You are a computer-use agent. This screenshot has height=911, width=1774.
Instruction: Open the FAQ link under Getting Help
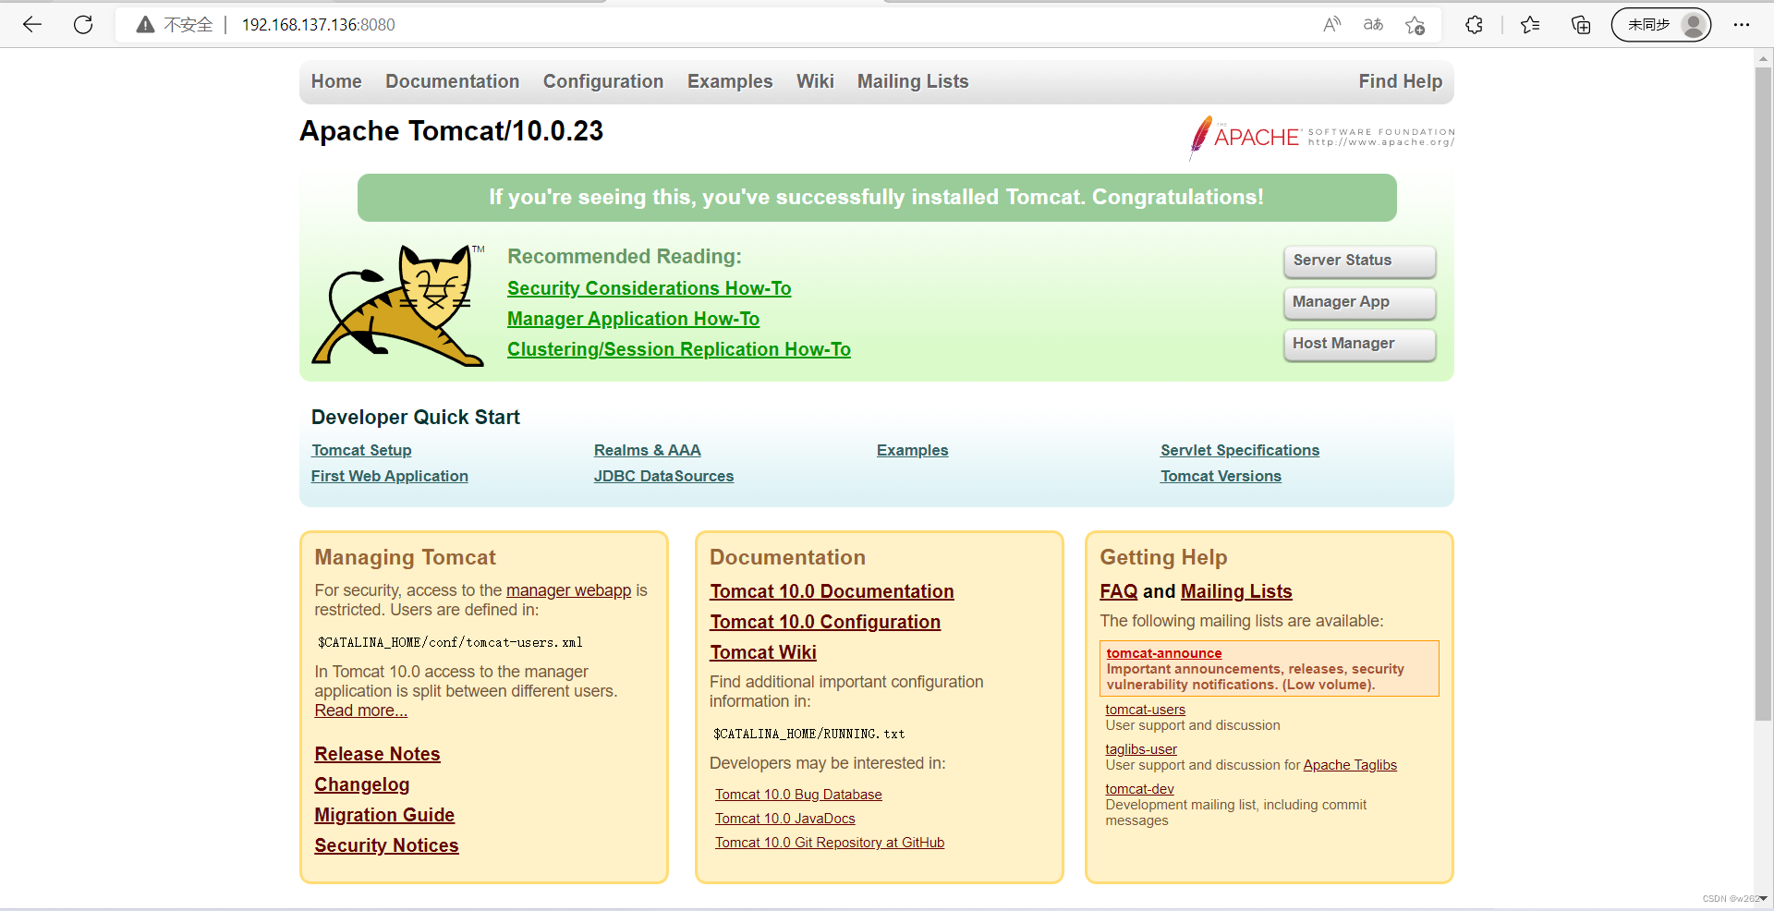(x=1118, y=591)
